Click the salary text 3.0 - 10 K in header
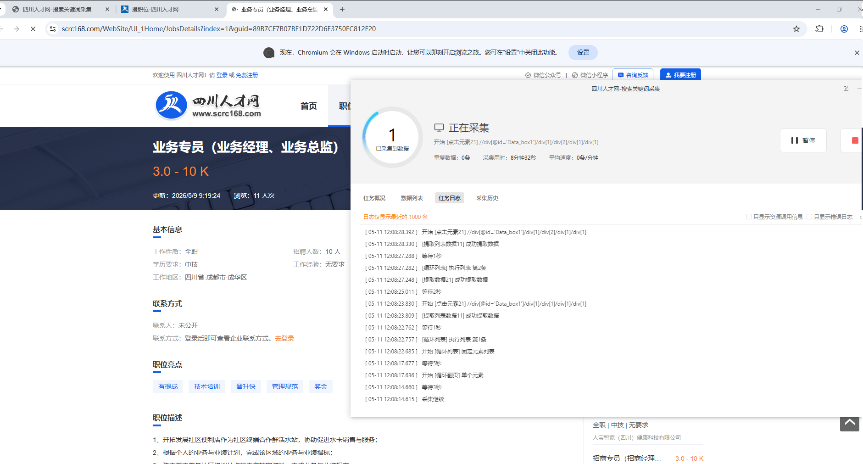The width and height of the screenshot is (863, 464). 181,172
